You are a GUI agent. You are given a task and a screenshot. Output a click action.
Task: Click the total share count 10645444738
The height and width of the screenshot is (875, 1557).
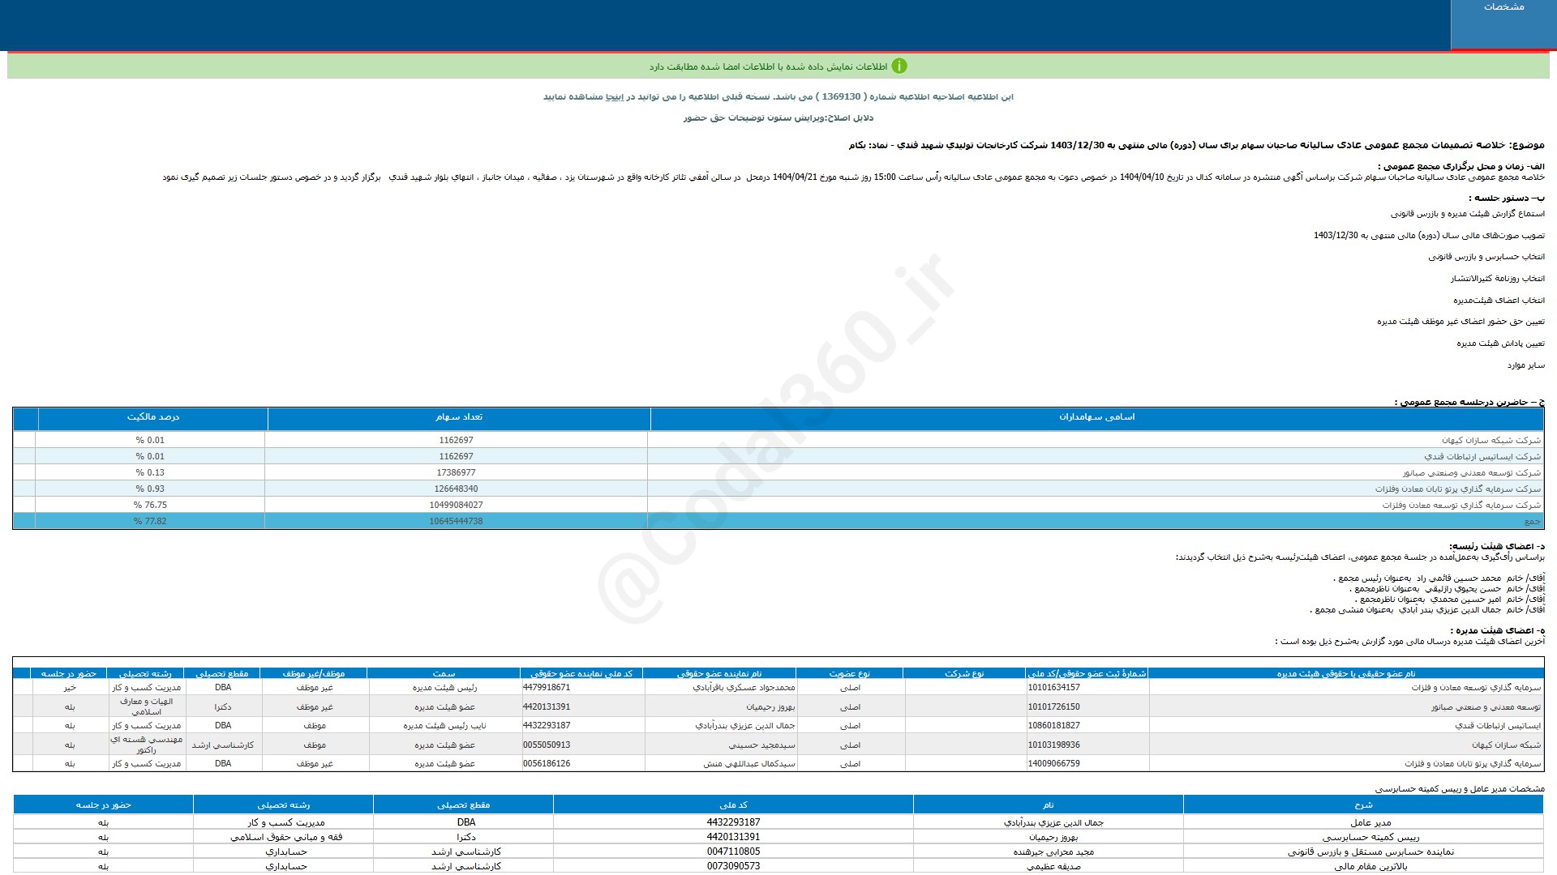[456, 521]
